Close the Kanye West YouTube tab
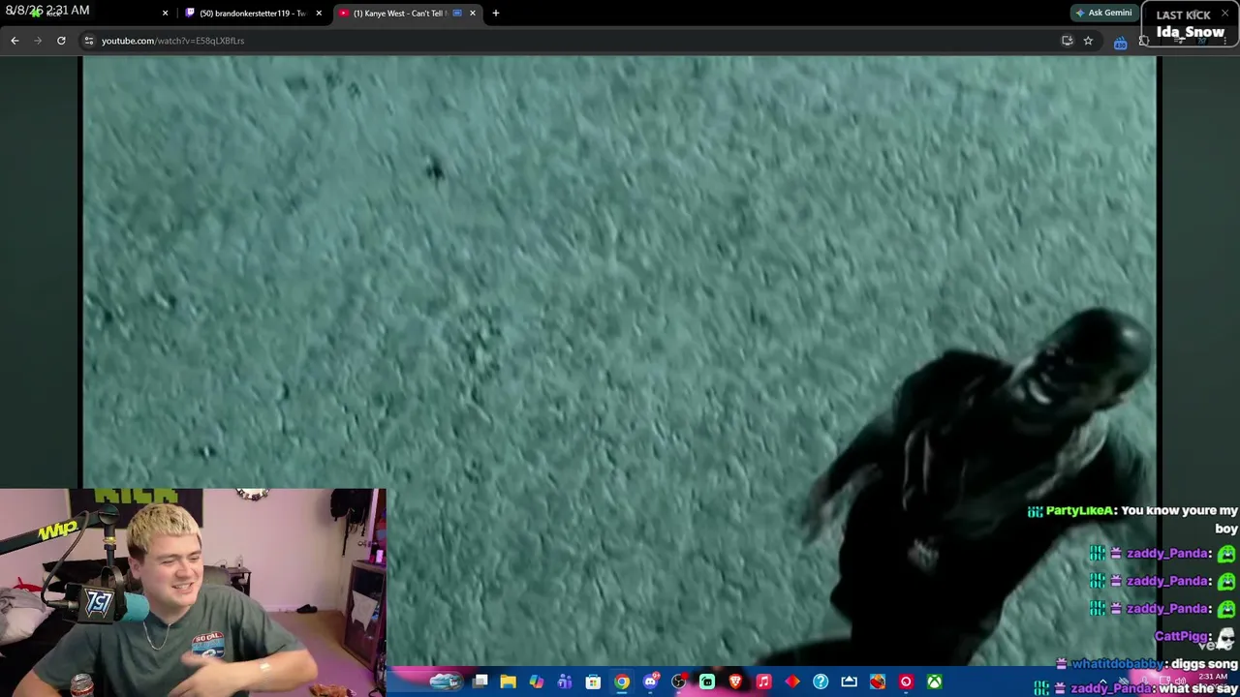The image size is (1240, 697). coord(473,14)
